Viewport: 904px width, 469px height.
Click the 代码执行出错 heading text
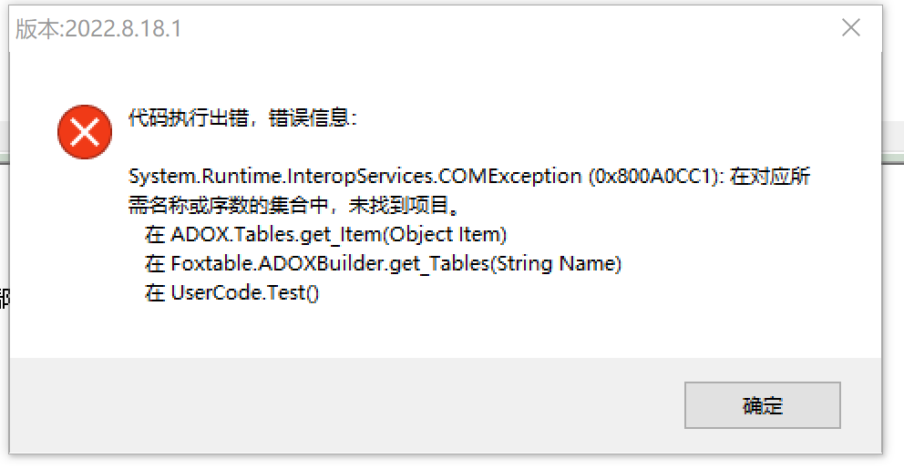click(x=189, y=118)
